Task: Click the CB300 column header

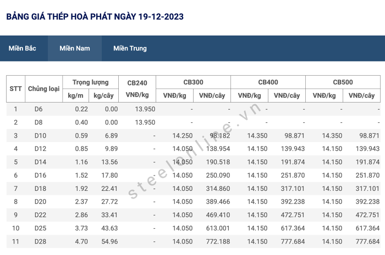Action: click(193, 82)
